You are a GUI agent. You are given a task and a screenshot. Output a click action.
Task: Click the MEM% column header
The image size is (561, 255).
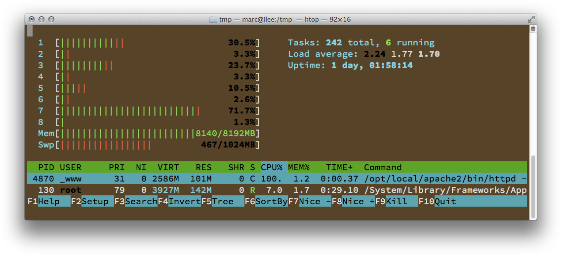299,167
